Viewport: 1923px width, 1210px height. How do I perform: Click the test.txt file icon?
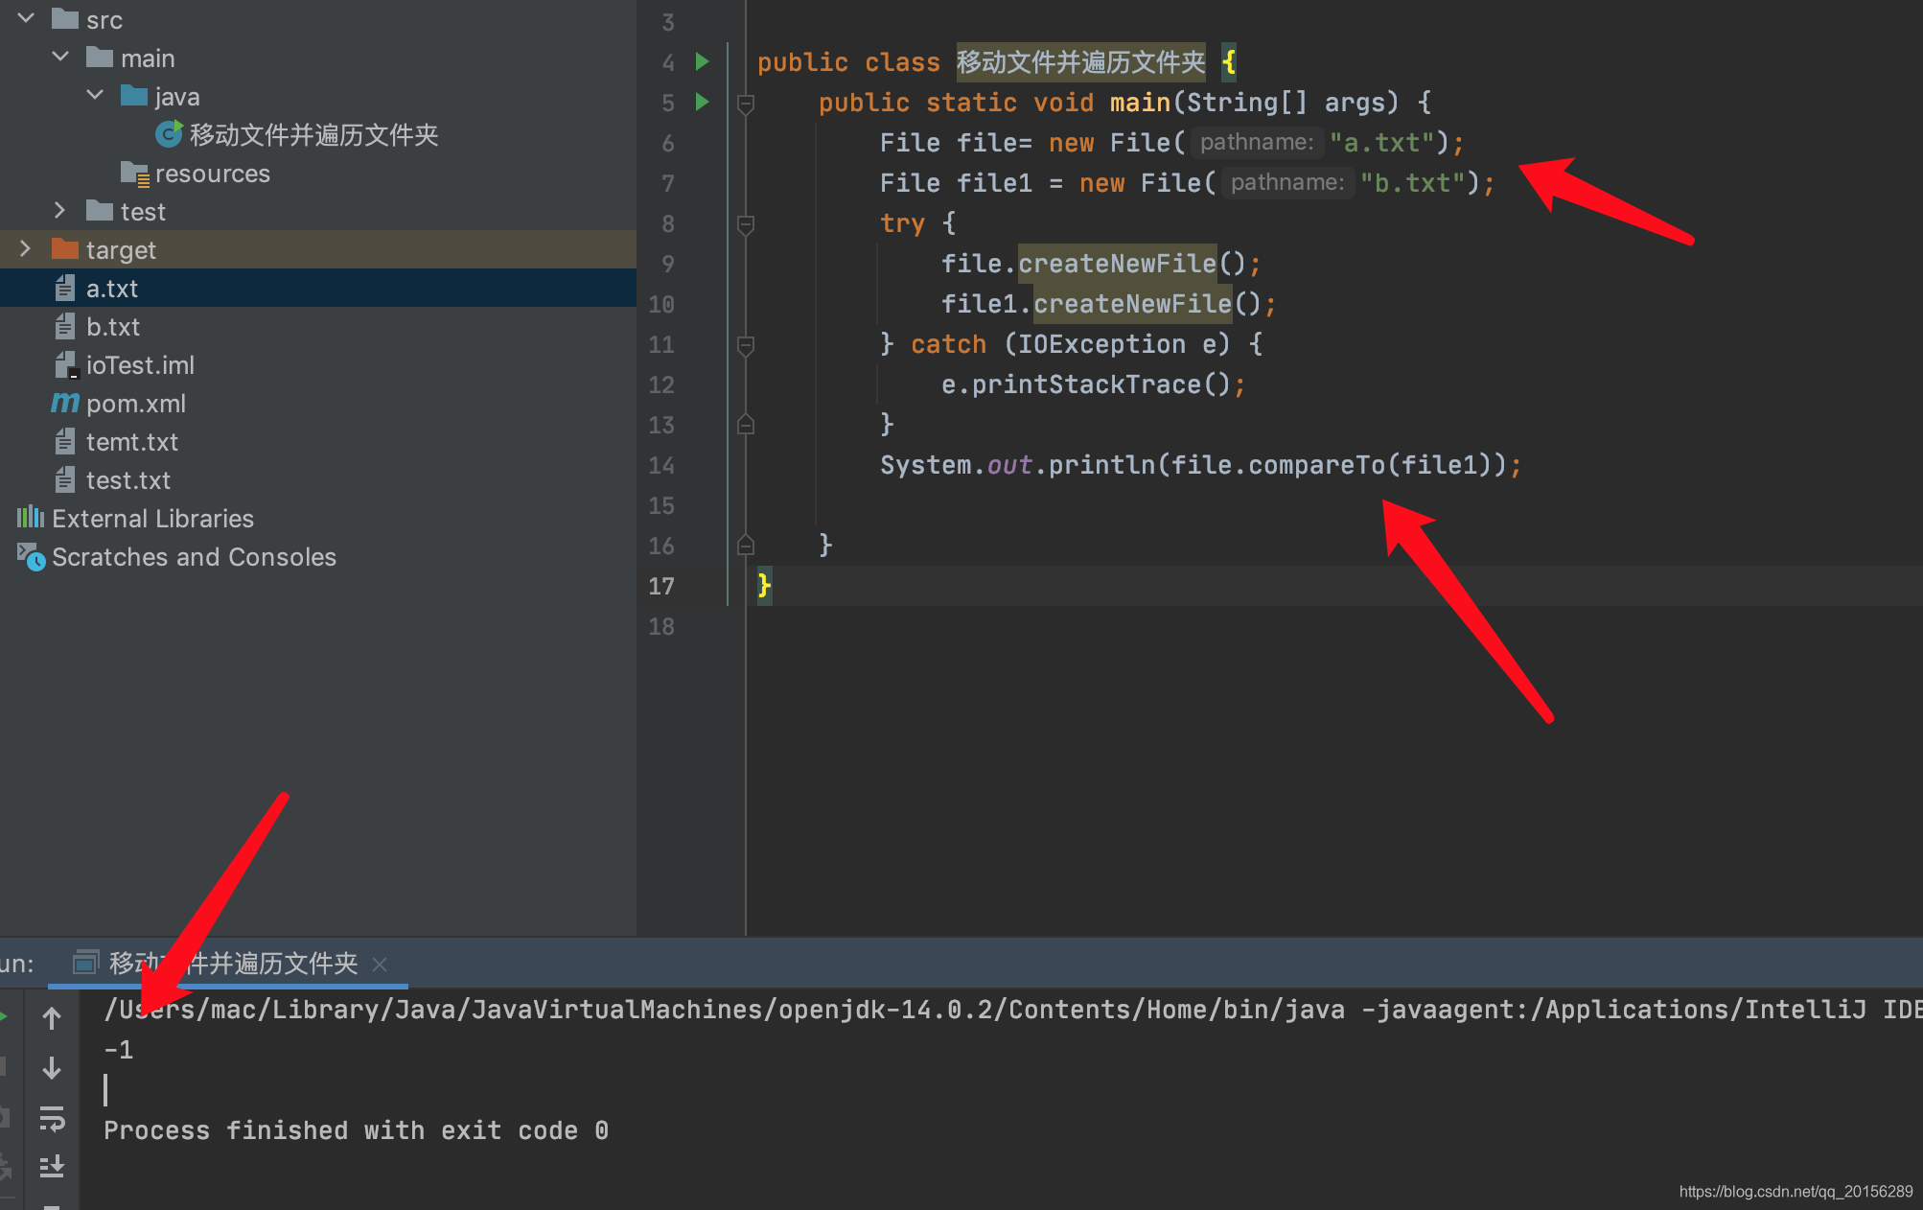click(64, 479)
